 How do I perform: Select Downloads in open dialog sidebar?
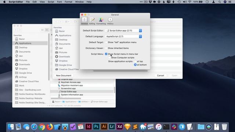click(x=62, y=56)
